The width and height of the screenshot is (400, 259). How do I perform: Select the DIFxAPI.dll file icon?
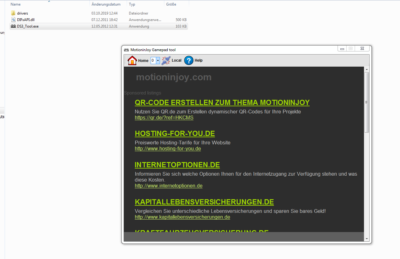pyautogui.click(x=13, y=20)
